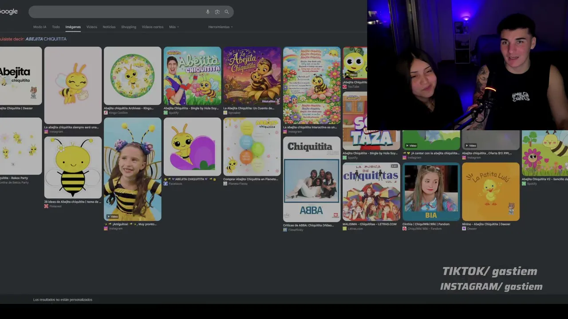
Task: Click the Instagram favicon under 'Oferta $12.999'
Action: (464, 158)
